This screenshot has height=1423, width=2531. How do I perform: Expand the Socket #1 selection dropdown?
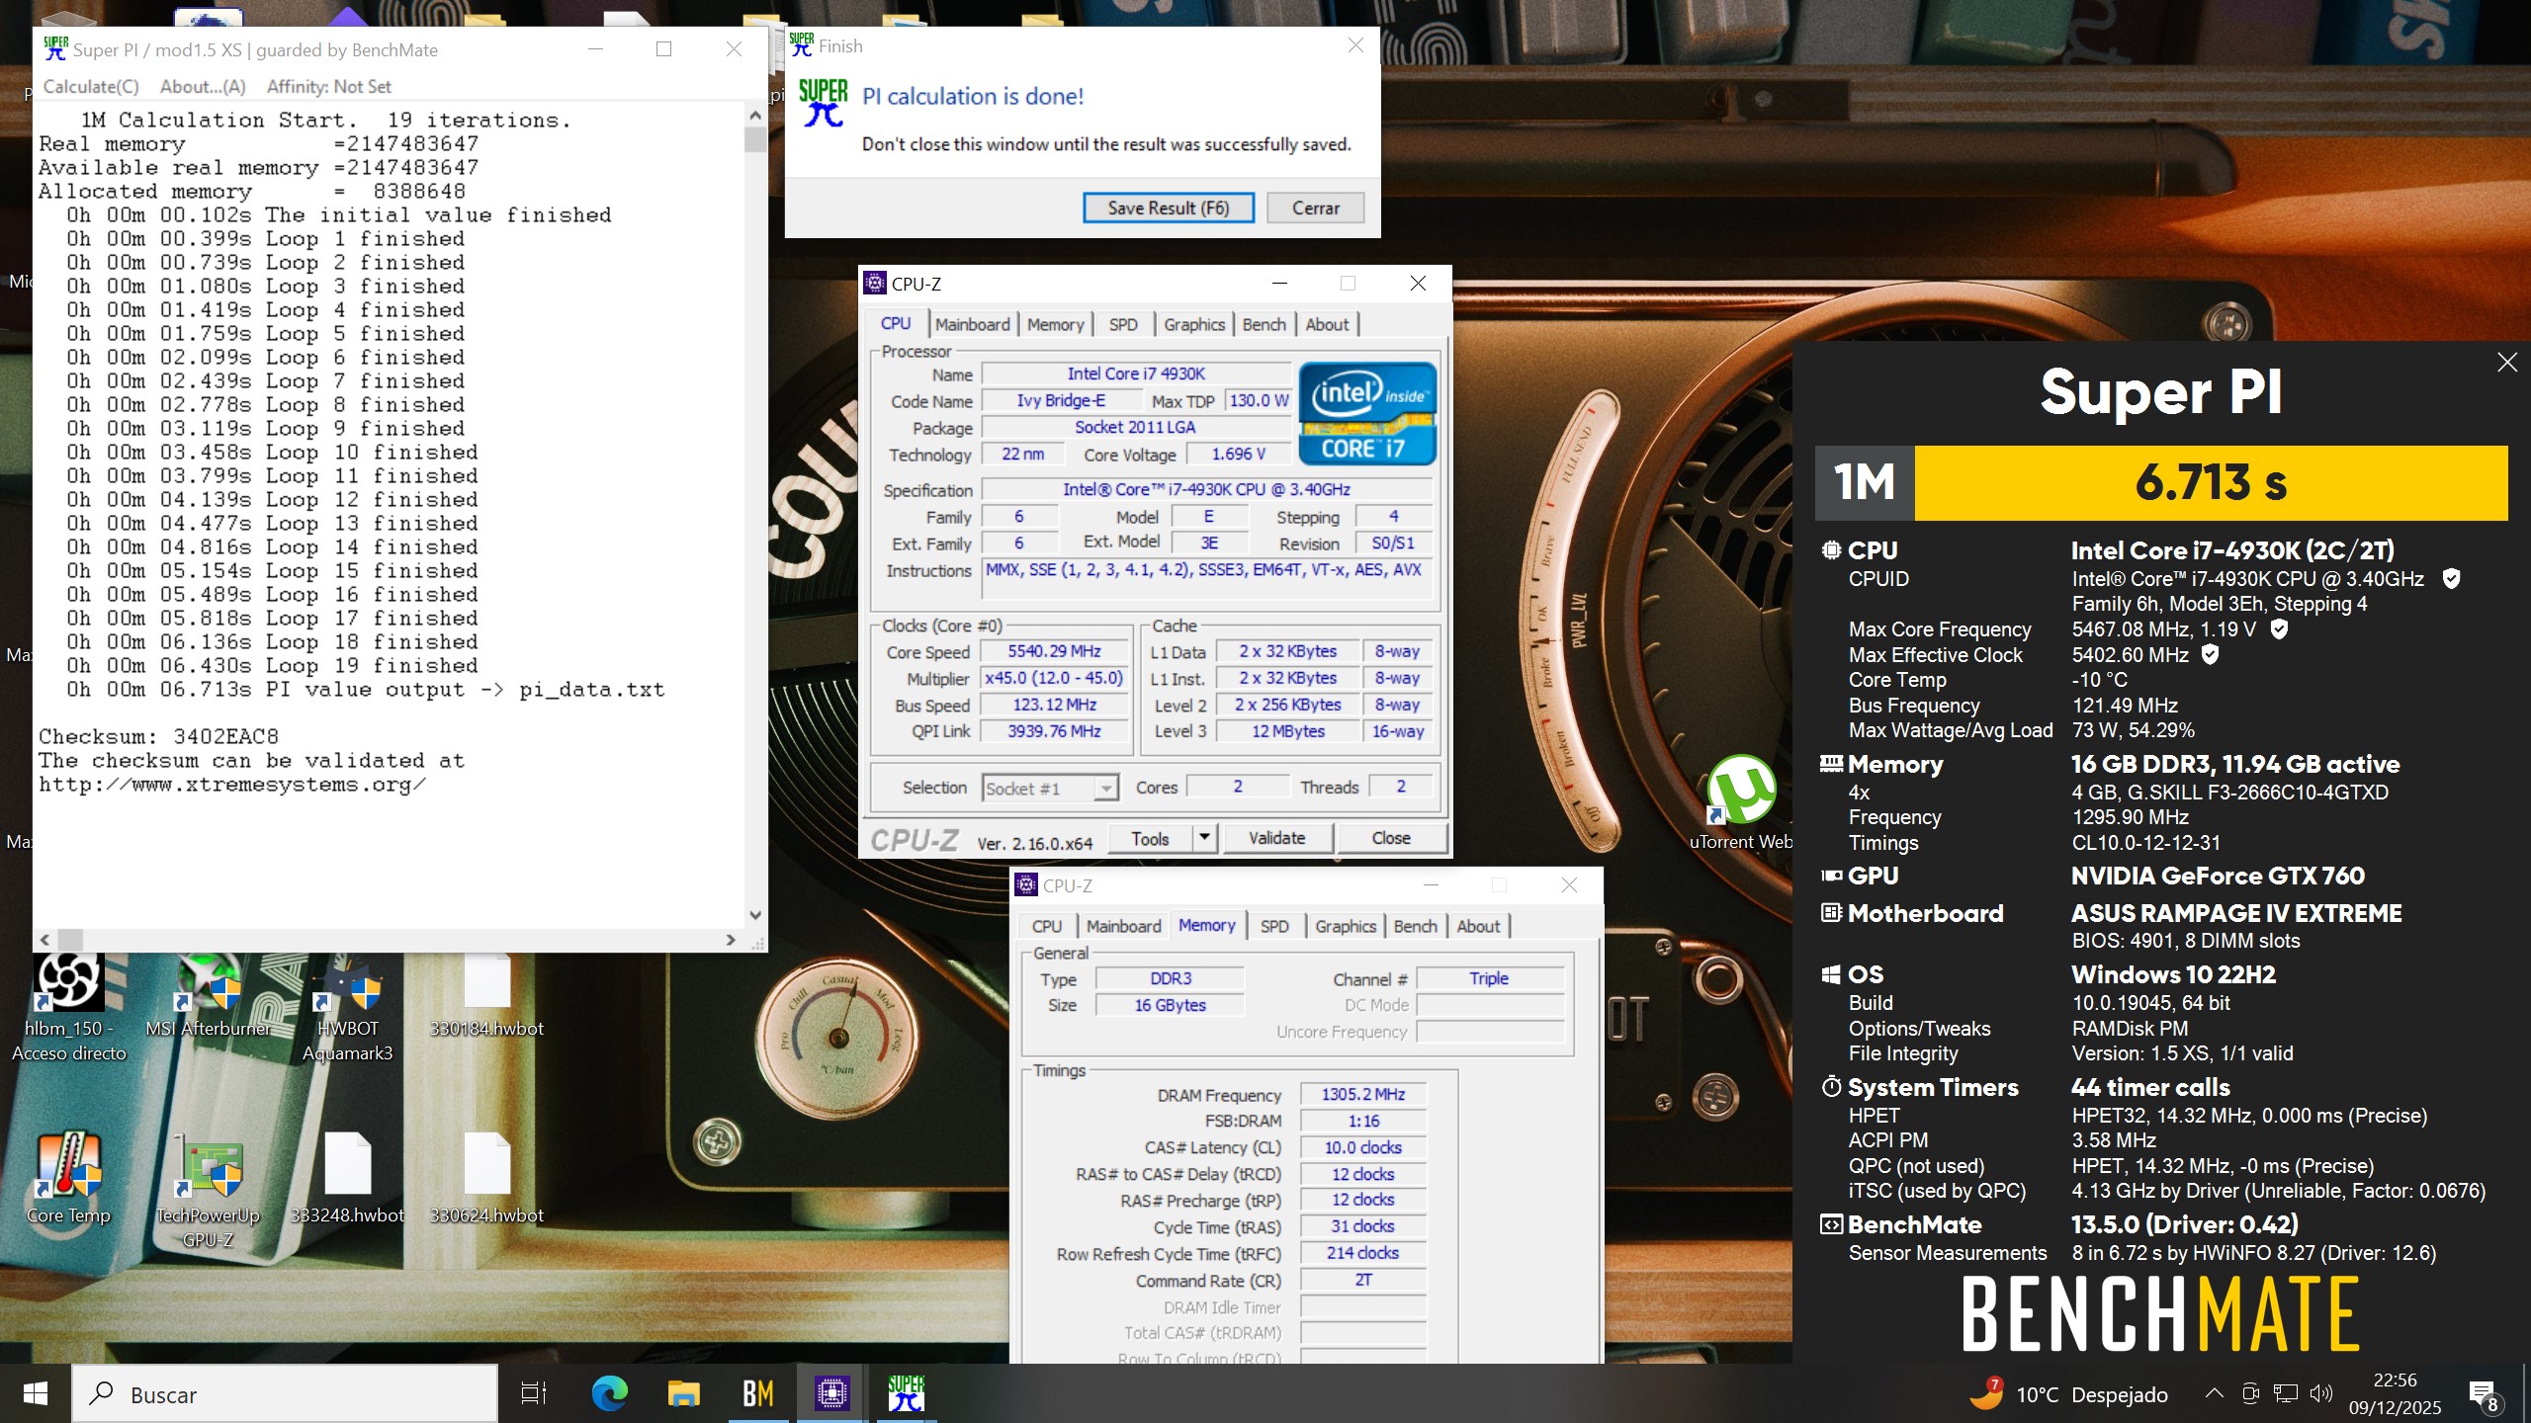click(x=1106, y=788)
